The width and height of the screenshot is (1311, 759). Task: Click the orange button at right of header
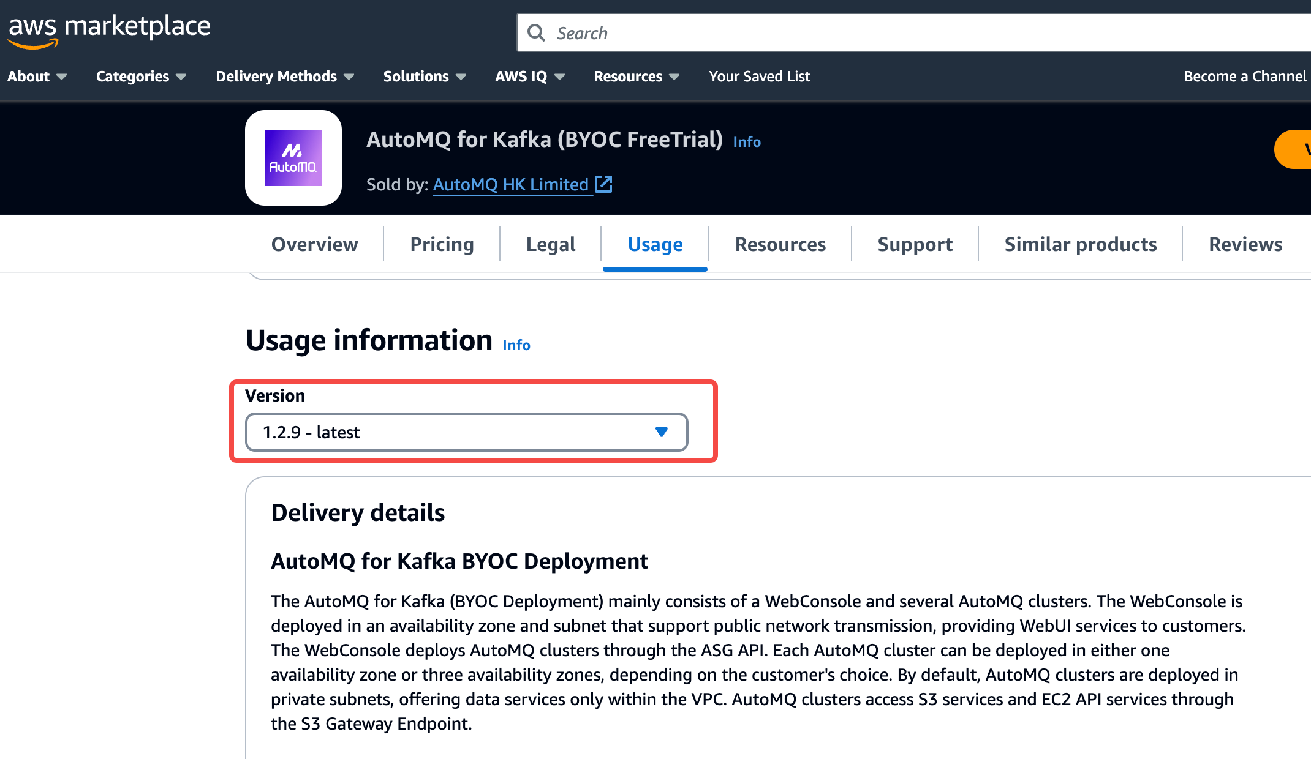1293,149
